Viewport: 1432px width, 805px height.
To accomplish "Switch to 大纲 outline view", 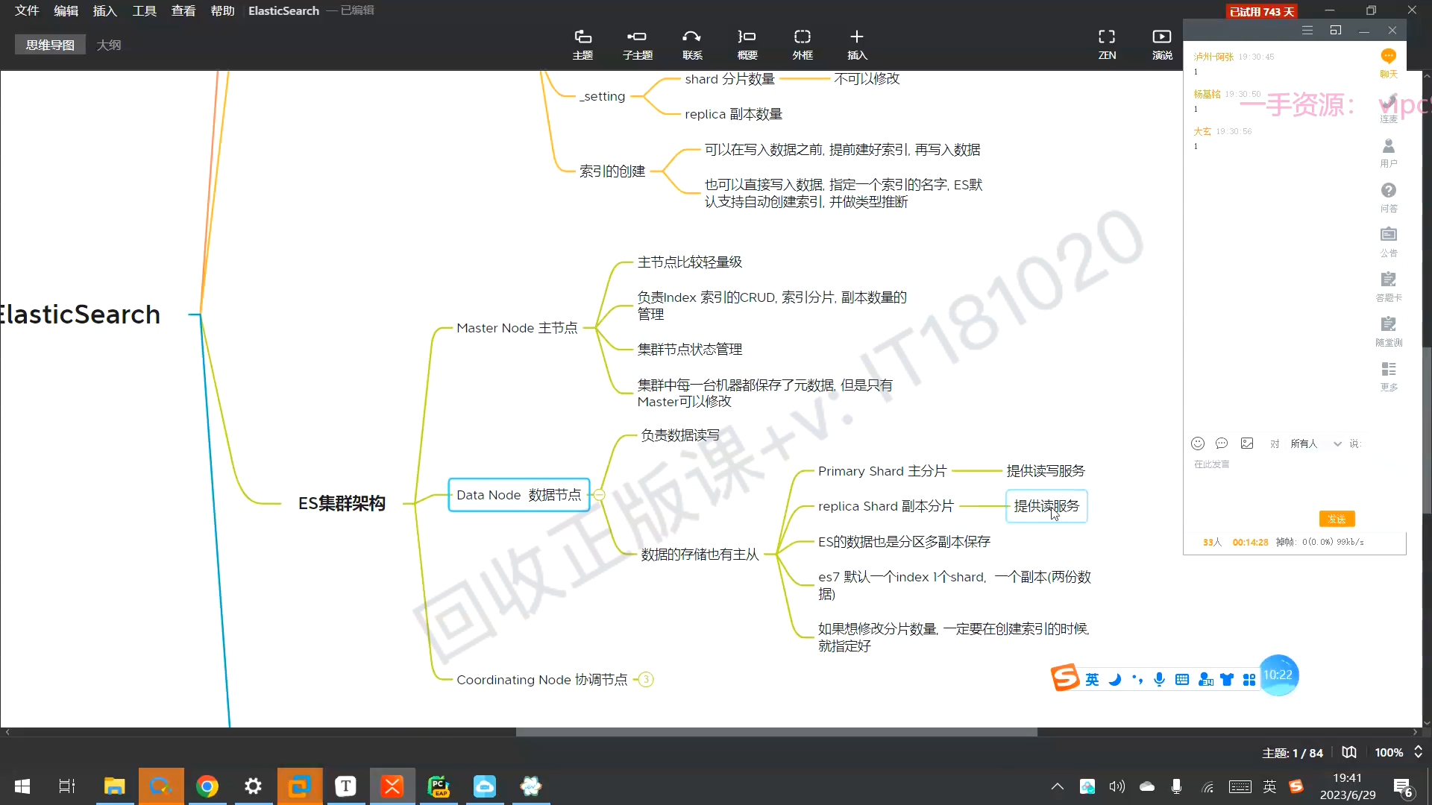I will coord(109,45).
